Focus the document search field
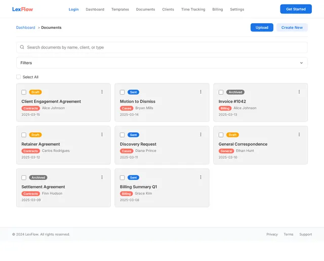324x261 pixels. pos(162,47)
